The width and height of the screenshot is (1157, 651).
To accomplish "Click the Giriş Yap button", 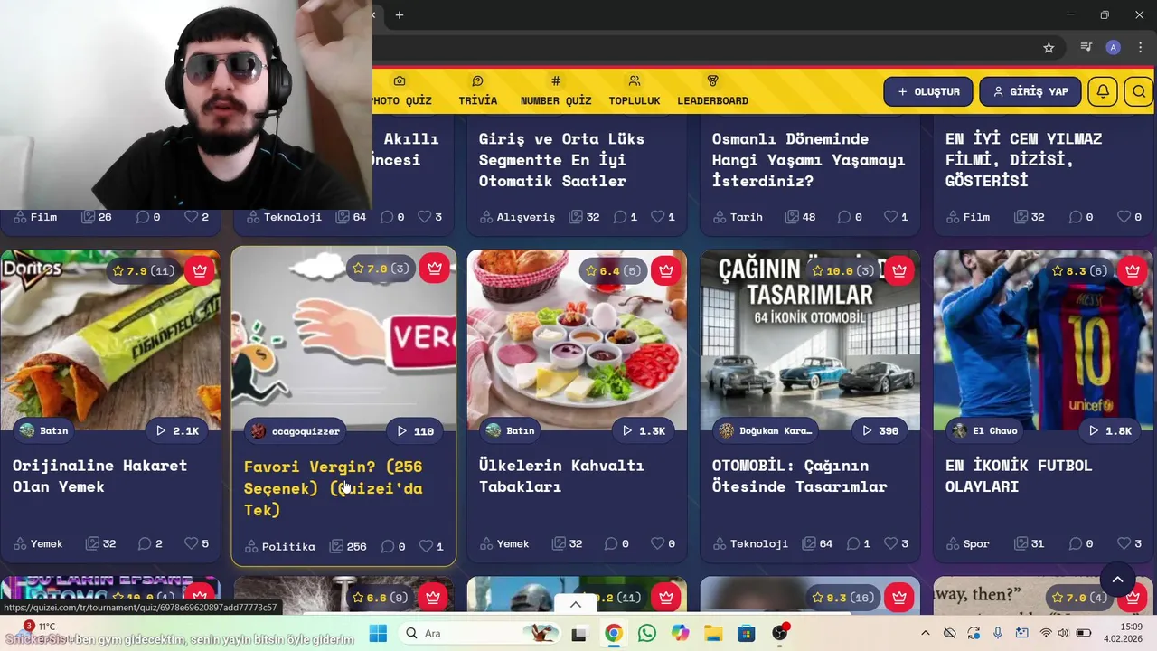I will [1030, 91].
